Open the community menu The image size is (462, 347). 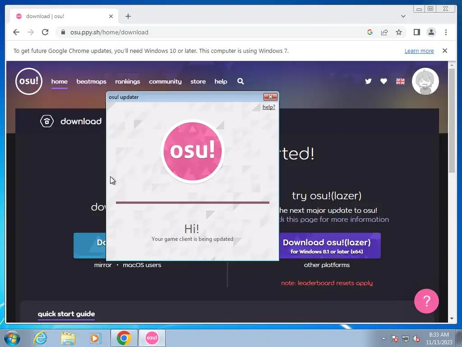point(165,81)
